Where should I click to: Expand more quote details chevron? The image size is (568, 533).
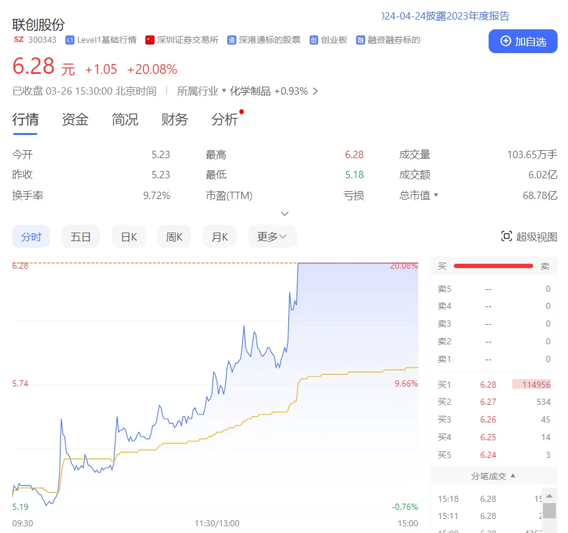click(285, 214)
